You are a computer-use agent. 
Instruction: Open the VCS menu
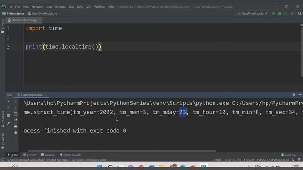[x=89, y=7]
